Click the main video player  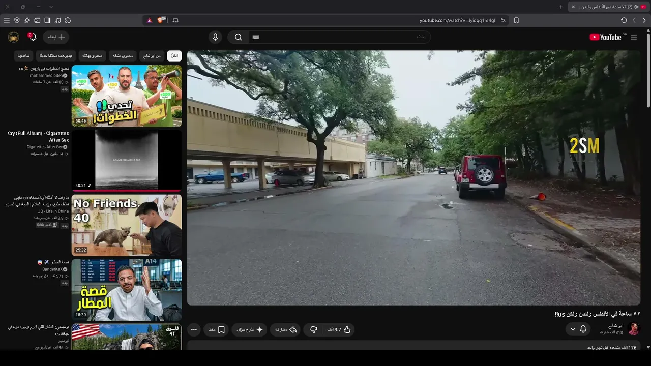[x=413, y=177]
